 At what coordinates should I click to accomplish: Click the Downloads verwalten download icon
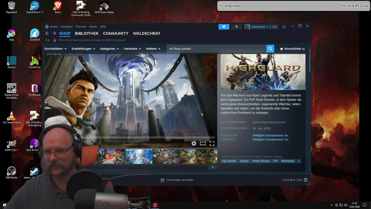(163, 180)
